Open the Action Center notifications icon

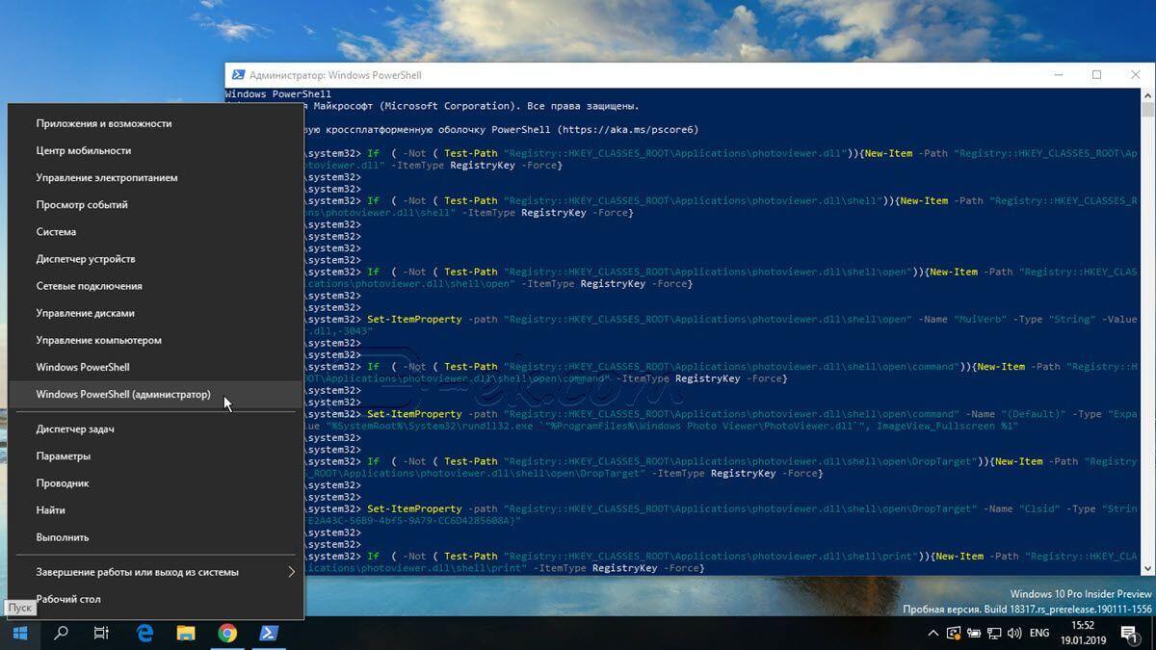click(1129, 633)
